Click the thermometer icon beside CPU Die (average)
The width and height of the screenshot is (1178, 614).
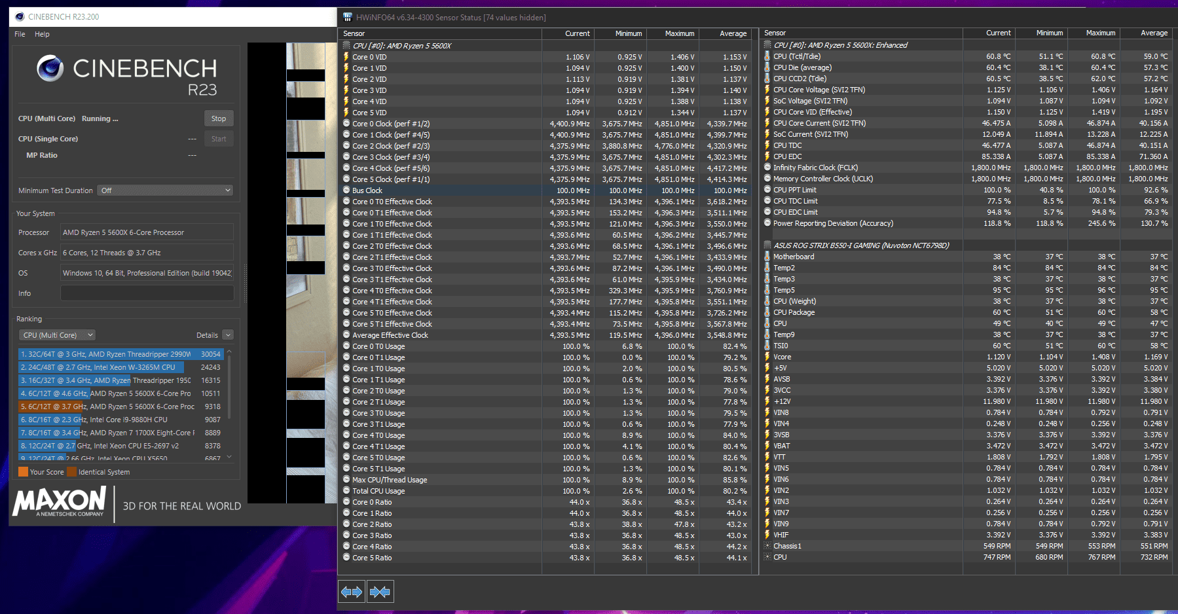coord(767,67)
